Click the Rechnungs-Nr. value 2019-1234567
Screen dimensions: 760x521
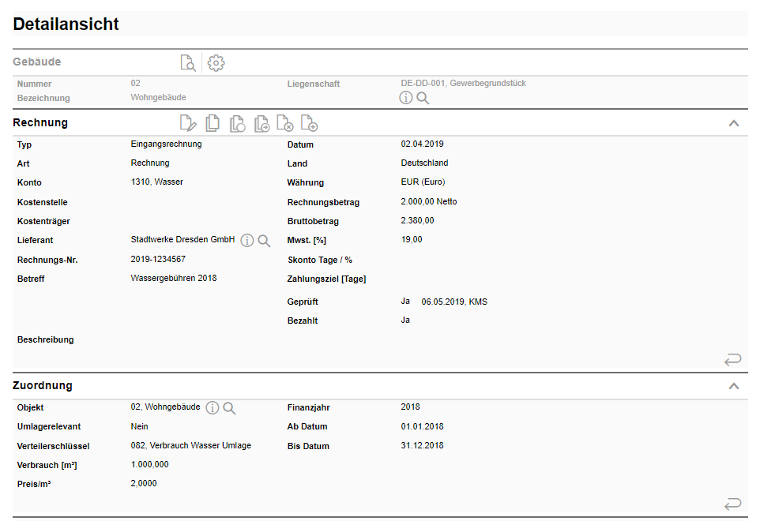(x=158, y=260)
